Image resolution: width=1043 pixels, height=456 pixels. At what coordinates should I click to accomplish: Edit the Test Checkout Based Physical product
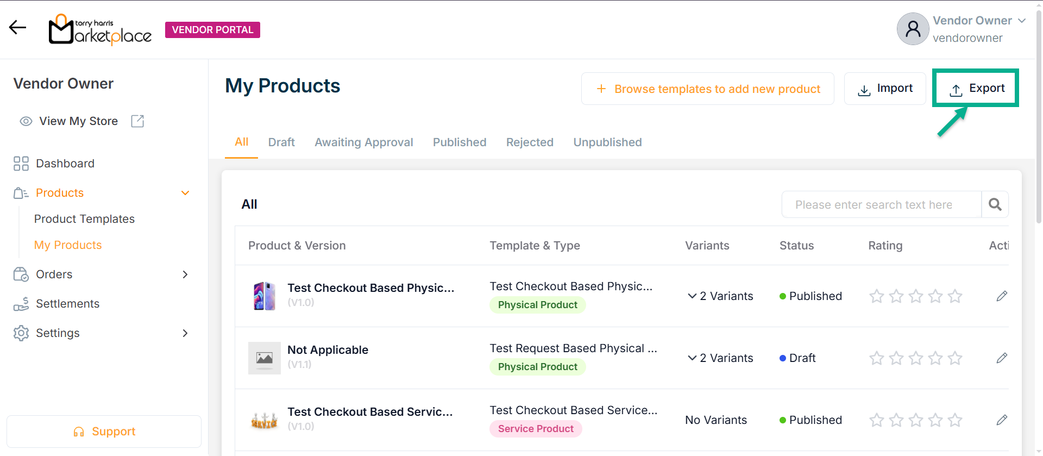tap(1002, 296)
